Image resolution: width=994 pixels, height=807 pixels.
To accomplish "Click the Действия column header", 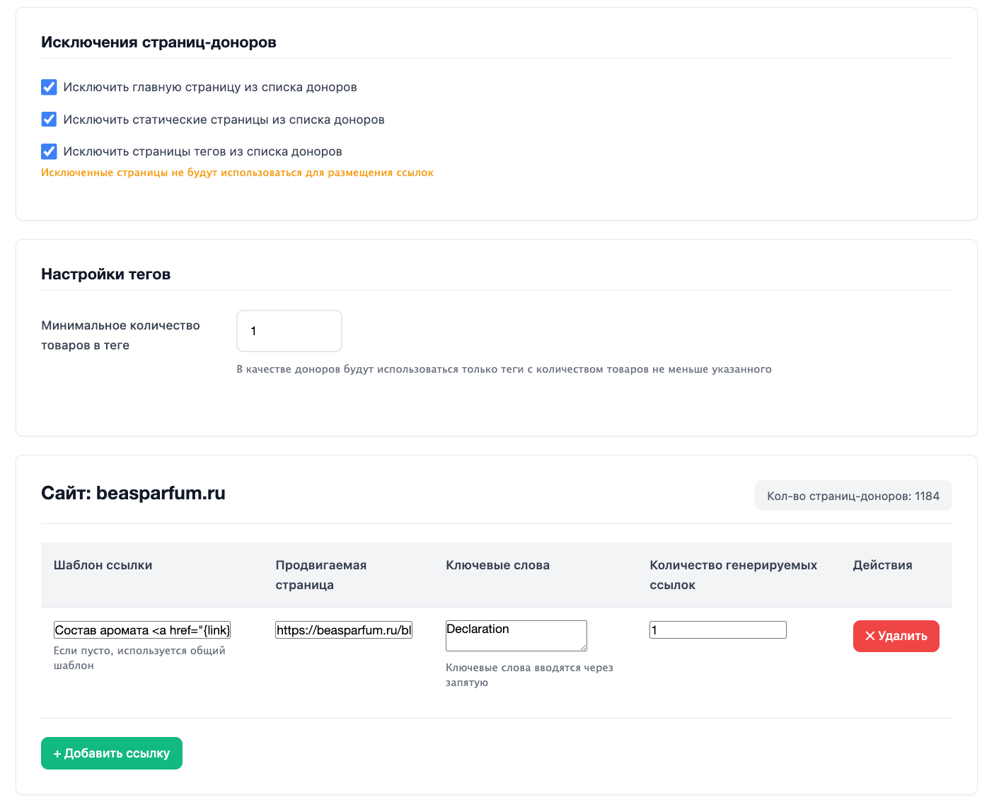I will (882, 565).
